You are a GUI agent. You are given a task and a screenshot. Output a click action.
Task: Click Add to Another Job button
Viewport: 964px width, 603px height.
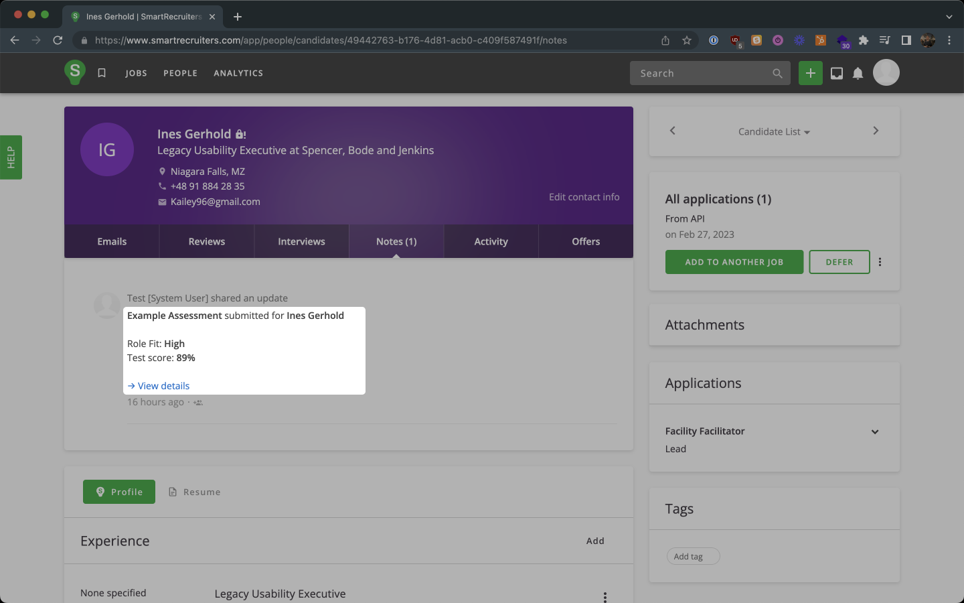pyautogui.click(x=734, y=262)
